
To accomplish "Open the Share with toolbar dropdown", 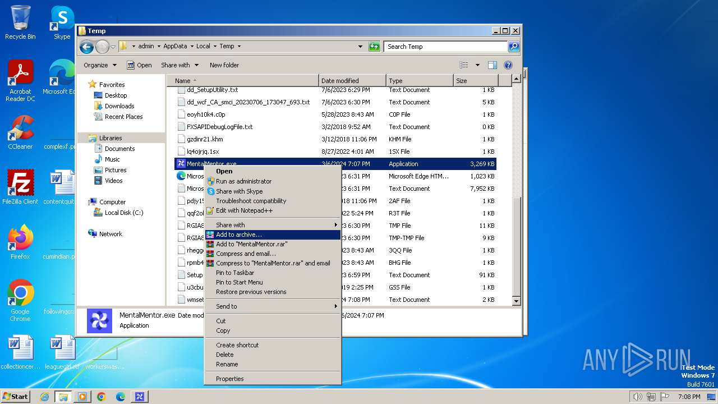I will point(179,65).
